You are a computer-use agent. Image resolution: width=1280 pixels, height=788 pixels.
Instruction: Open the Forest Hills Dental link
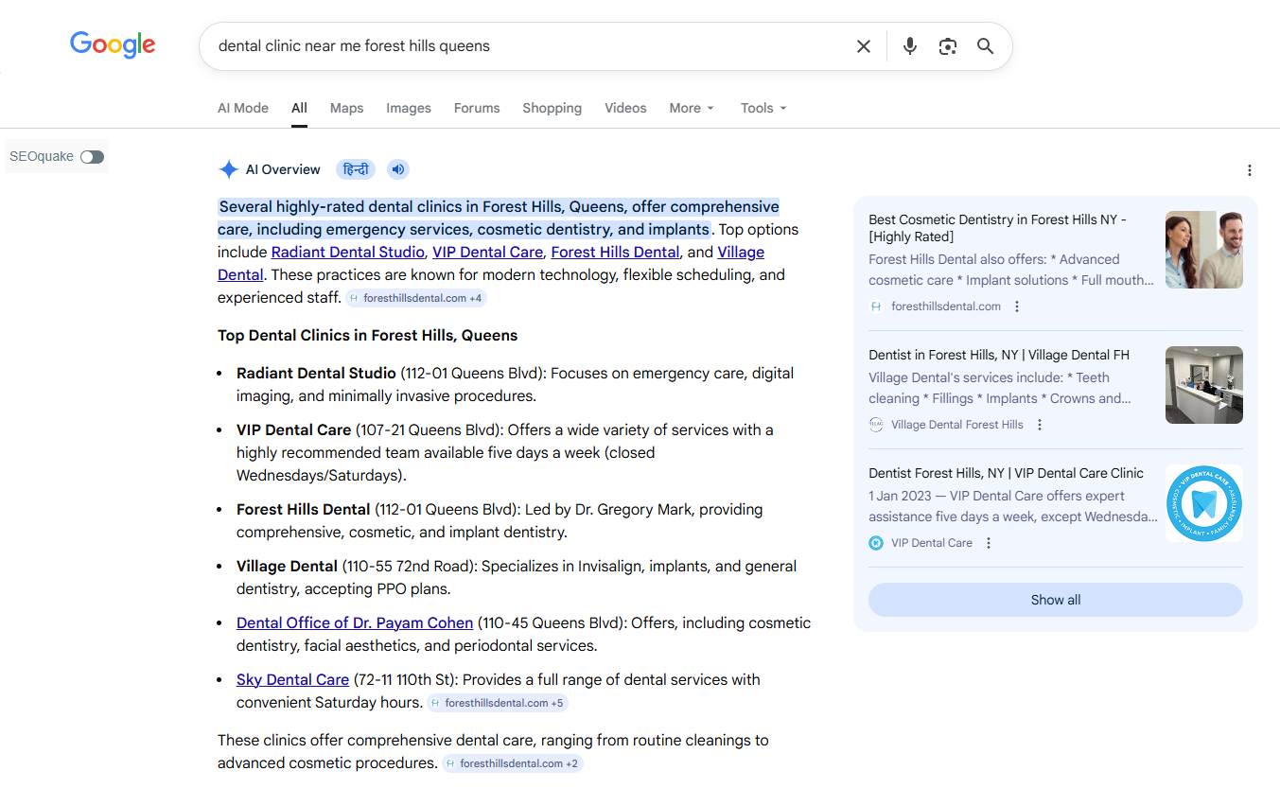(x=615, y=252)
